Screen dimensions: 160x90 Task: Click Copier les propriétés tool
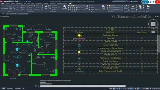pyautogui.click(x=103, y=8)
